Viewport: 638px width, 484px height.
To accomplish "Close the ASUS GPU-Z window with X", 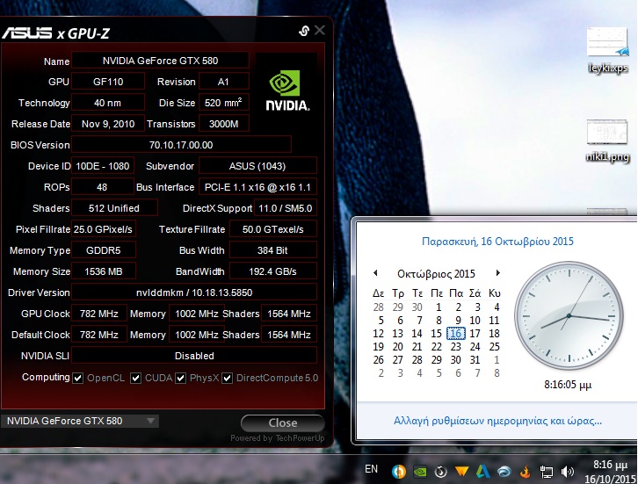I will click(x=320, y=31).
